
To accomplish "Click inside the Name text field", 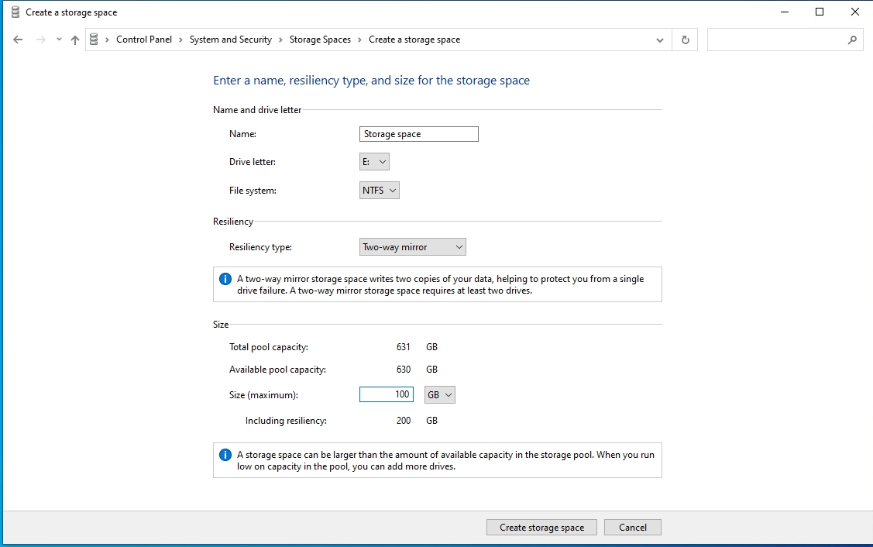I will pyautogui.click(x=418, y=133).
